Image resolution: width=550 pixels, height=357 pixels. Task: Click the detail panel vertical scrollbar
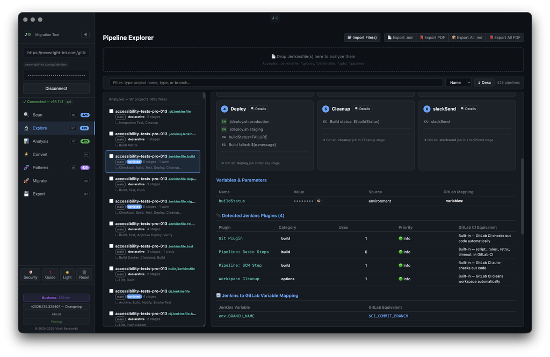coord(522,196)
